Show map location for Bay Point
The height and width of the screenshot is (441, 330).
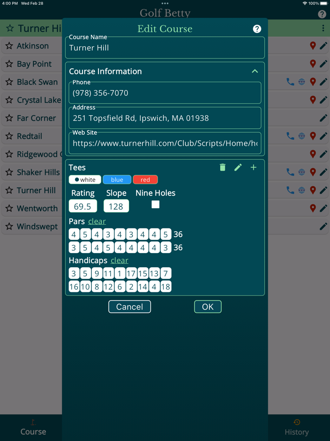coord(313,64)
